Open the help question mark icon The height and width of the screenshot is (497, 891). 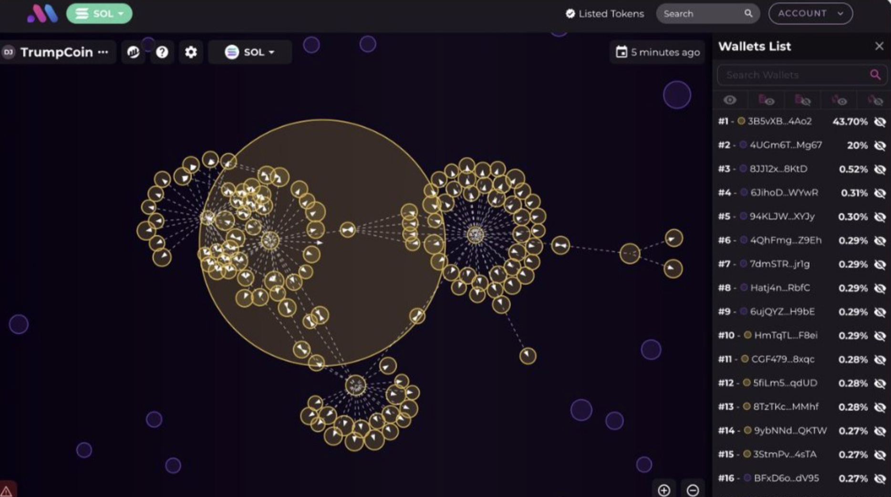(x=162, y=52)
